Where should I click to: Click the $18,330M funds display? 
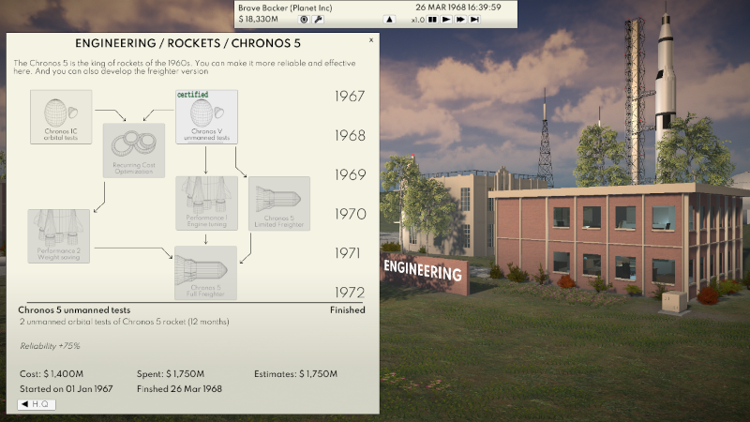(259, 19)
